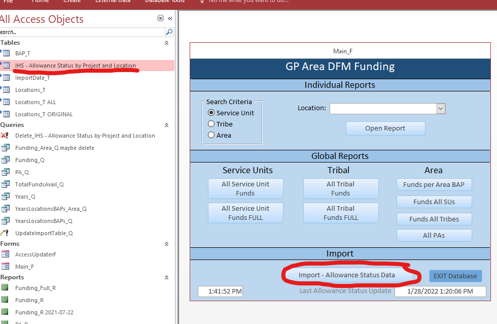The height and width of the screenshot is (324, 497).
Task: Click the Last Allowance Status Update date field
Action: [440, 291]
